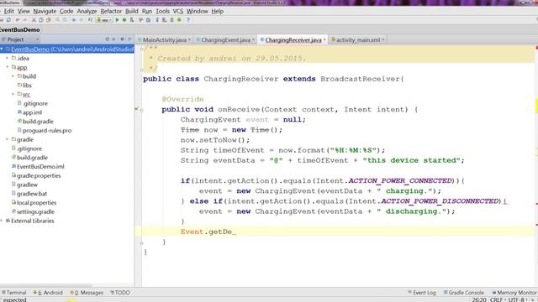Image resolution: width=538 pixels, height=302 pixels.
Task: Toggle the code fold marker beside the header comment
Action: tap(141, 49)
